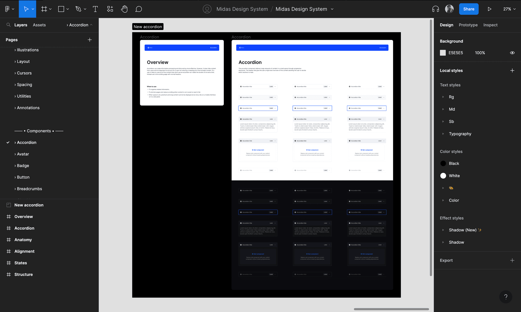Add a new page with plus
521x312 pixels.
pyautogui.click(x=90, y=40)
